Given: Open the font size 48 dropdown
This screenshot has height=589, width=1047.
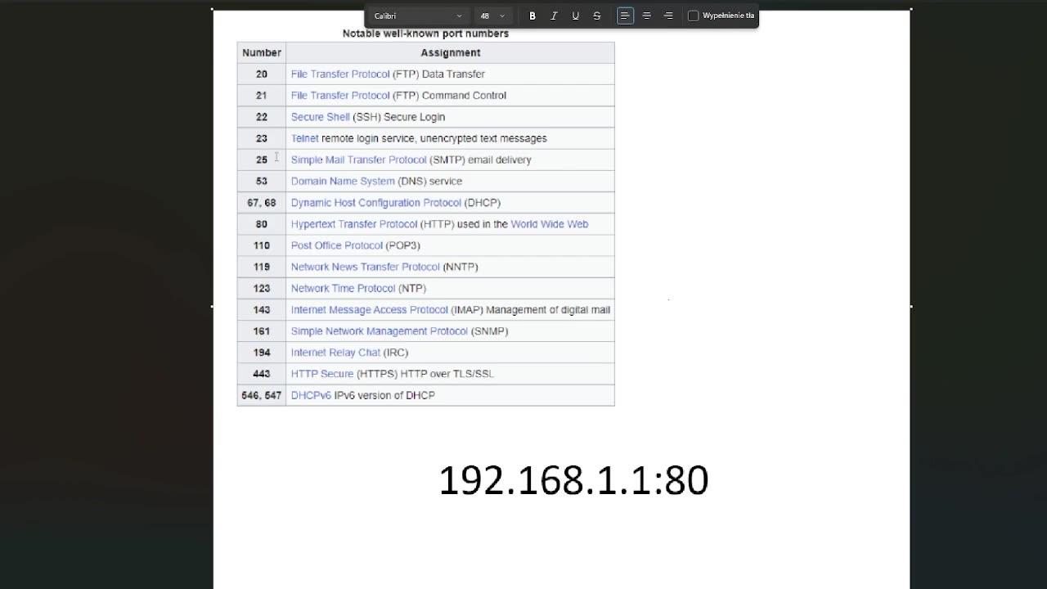Looking at the screenshot, I should [492, 16].
